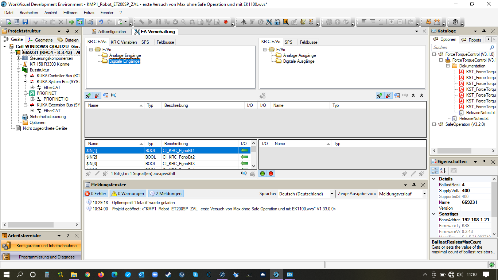Screen dimensions: 498x280
Task: Sort the signal list by Beschreibung column header
Action: pyautogui.click(x=200, y=144)
